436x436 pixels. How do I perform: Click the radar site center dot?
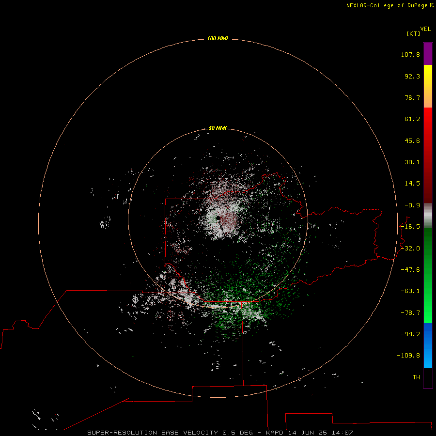pyautogui.click(x=218, y=218)
